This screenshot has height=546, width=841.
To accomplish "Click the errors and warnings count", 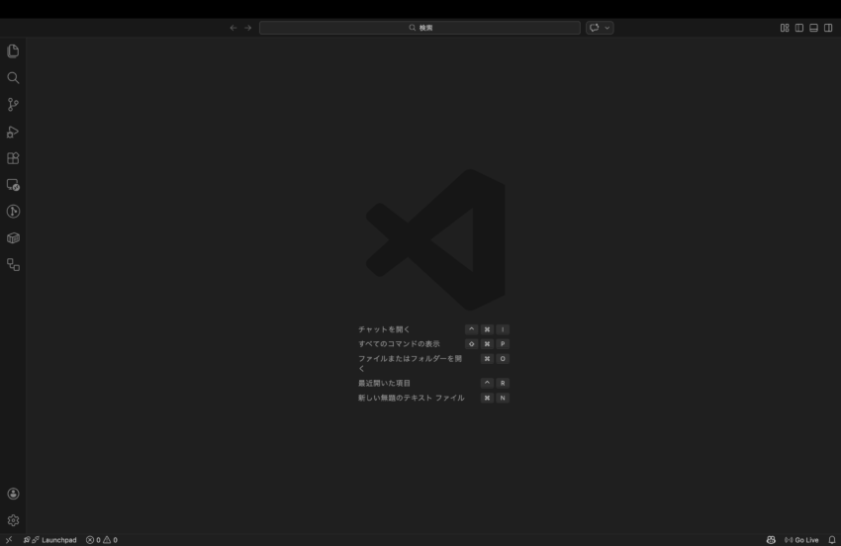I will coord(101,540).
